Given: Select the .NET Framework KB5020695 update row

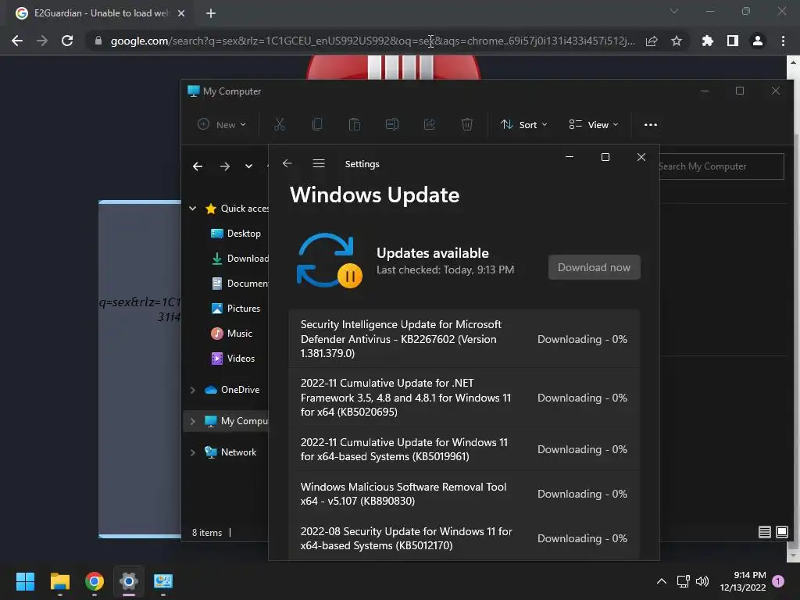Looking at the screenshot, I should 464,398.
